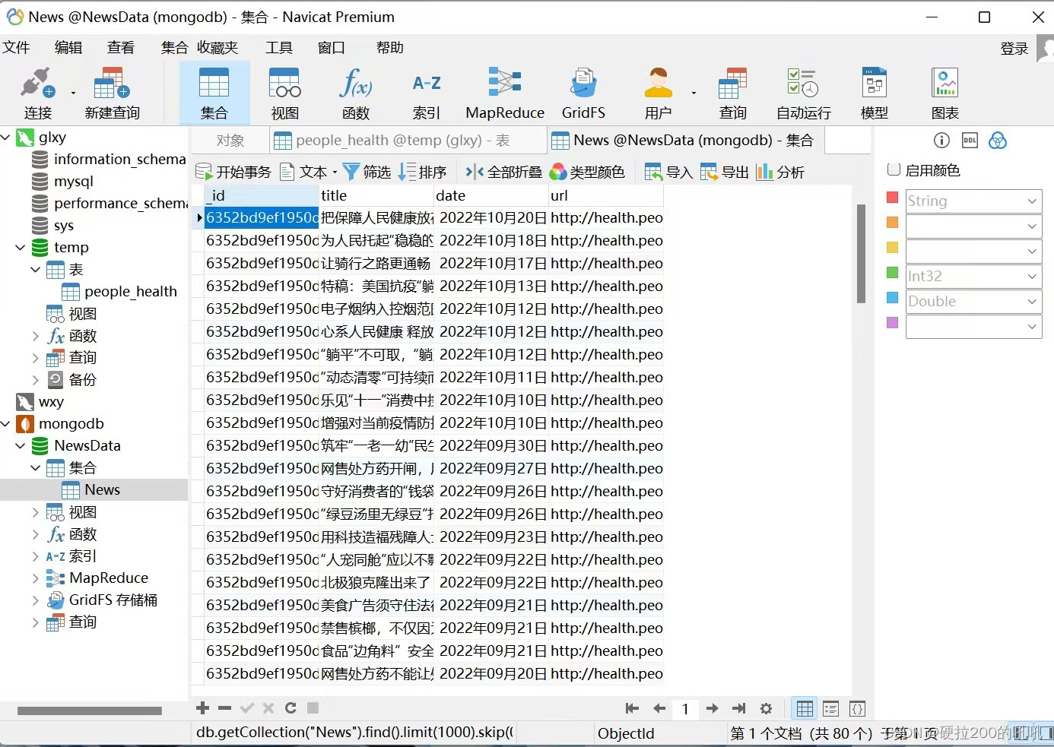Switch to the 对象 tab
1054x747 pixels.
[x=230, y=141]
